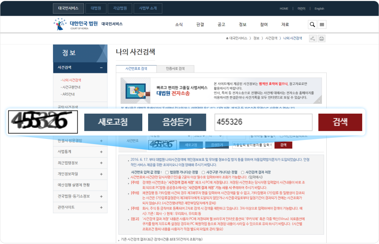Click 대법원 전자소송 banner text
This screenshot has width=379, height=244.
pos(173,93)
